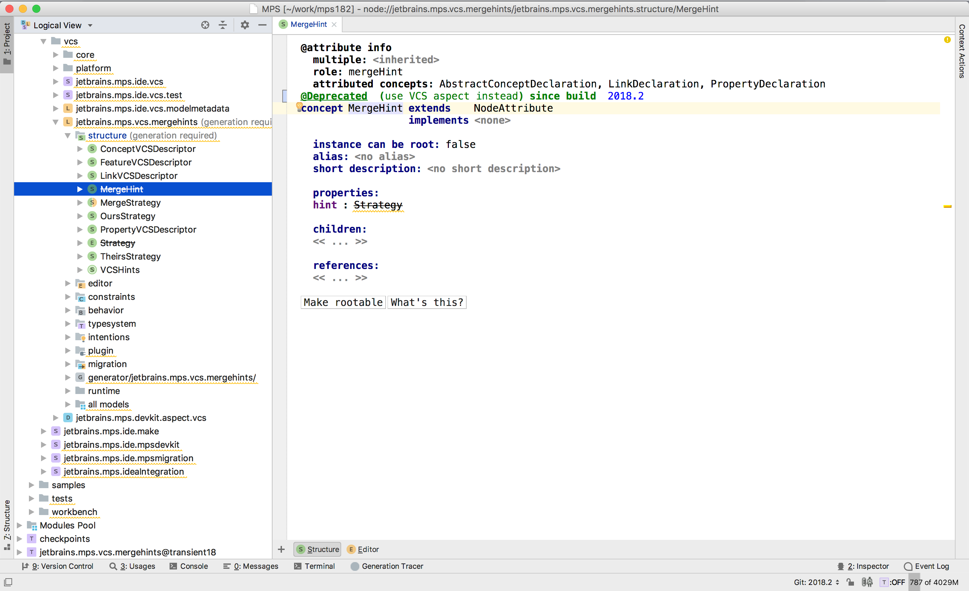Close the MergeHint editor tab

click(334, 24)
